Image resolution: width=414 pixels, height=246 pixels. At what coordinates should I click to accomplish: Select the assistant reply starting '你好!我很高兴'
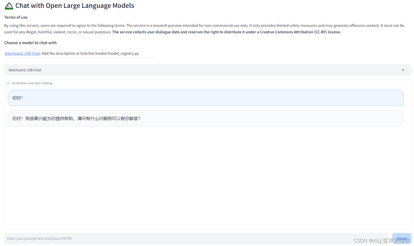click(x=206, y=118)
